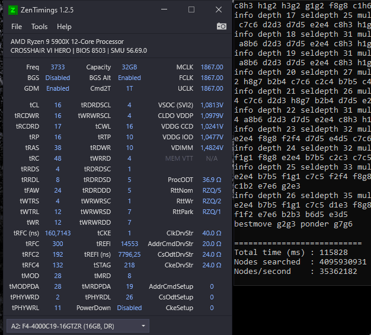The height and width of the screenshot is (335, 371).
Task: Click the tRFC value 300
Action: pyautogui.click(x=57, y=244)
